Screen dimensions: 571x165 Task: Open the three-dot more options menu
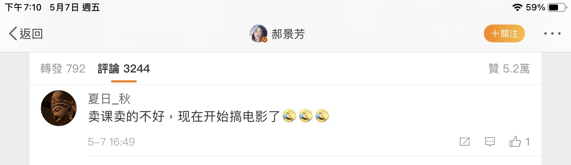tap(552, 34)
